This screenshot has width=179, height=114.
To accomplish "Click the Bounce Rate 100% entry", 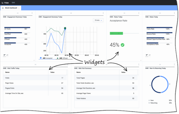I will click(x=160, y=33).
